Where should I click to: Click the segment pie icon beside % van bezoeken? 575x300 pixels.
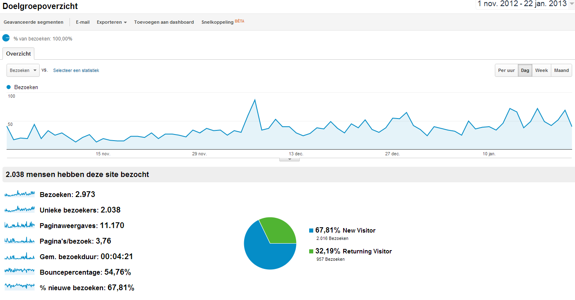(6, 38)
